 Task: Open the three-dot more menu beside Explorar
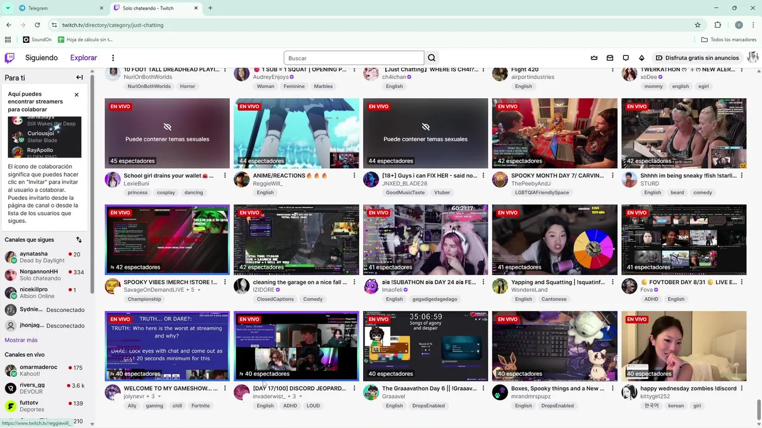tap(113, 58)
